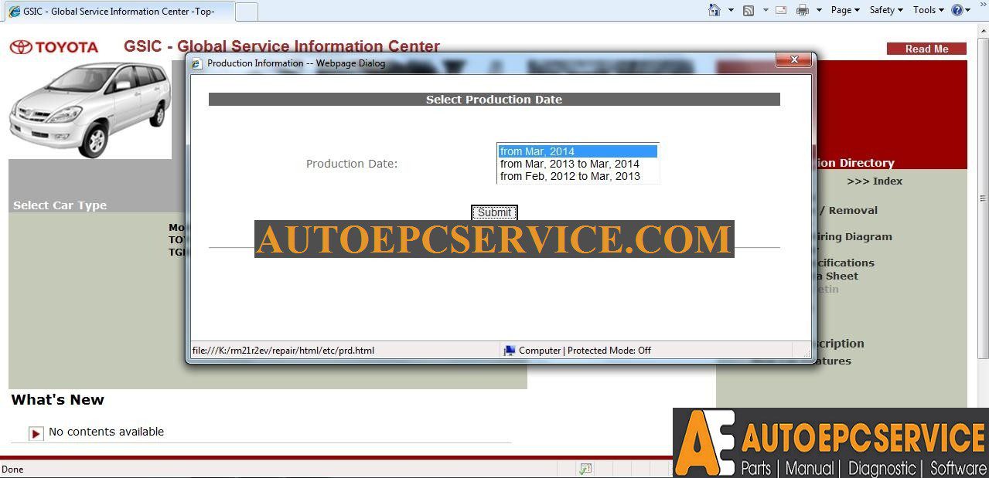Screen dimensions: 989x478
Task: Click the Submit button
Action: point(494,212)
